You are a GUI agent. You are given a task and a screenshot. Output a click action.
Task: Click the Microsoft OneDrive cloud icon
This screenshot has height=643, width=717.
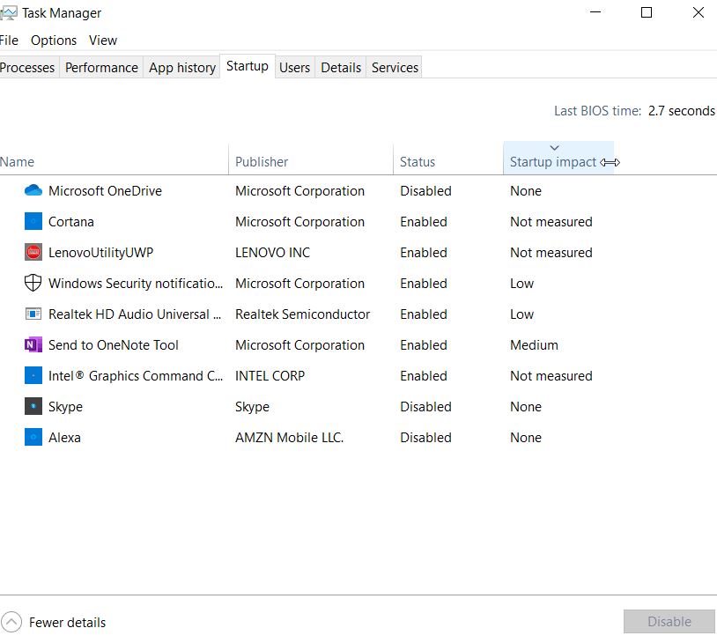coord(33,190)
